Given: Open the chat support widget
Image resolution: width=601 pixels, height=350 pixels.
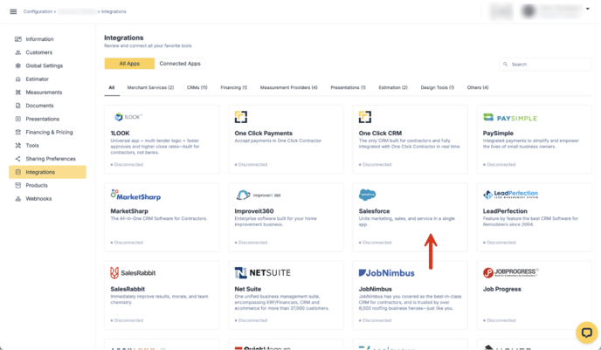Looking at the screenshot, I should [x=585, y=333].
